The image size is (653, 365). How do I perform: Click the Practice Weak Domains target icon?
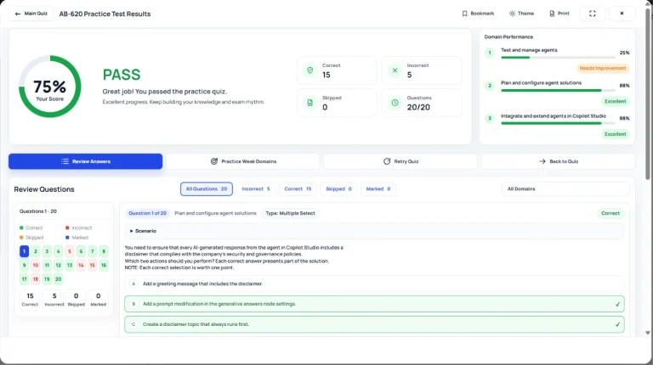[x=214, y=161]
